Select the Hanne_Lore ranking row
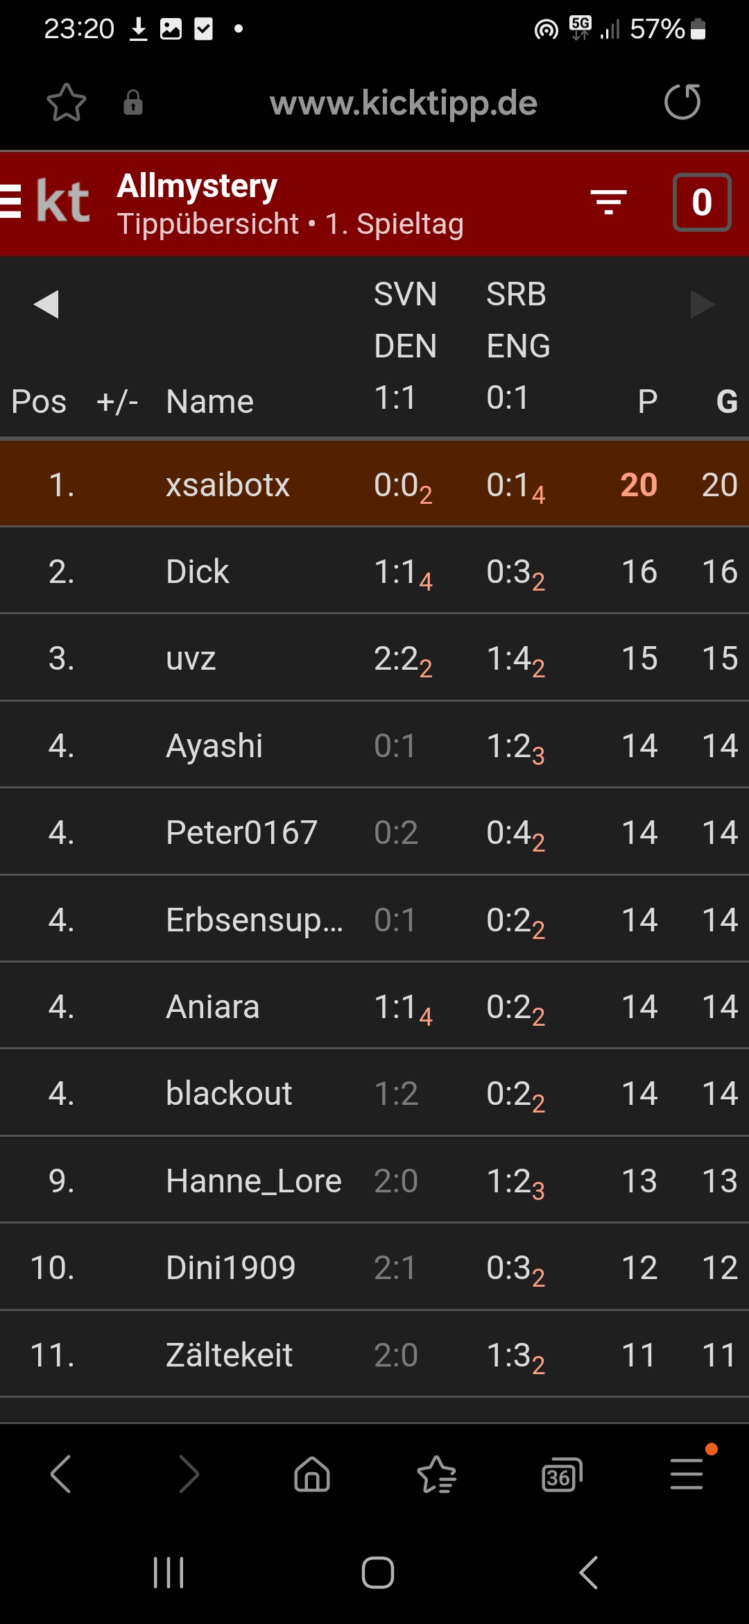Screen dimensions: 749x1624 pos(374,1180)
